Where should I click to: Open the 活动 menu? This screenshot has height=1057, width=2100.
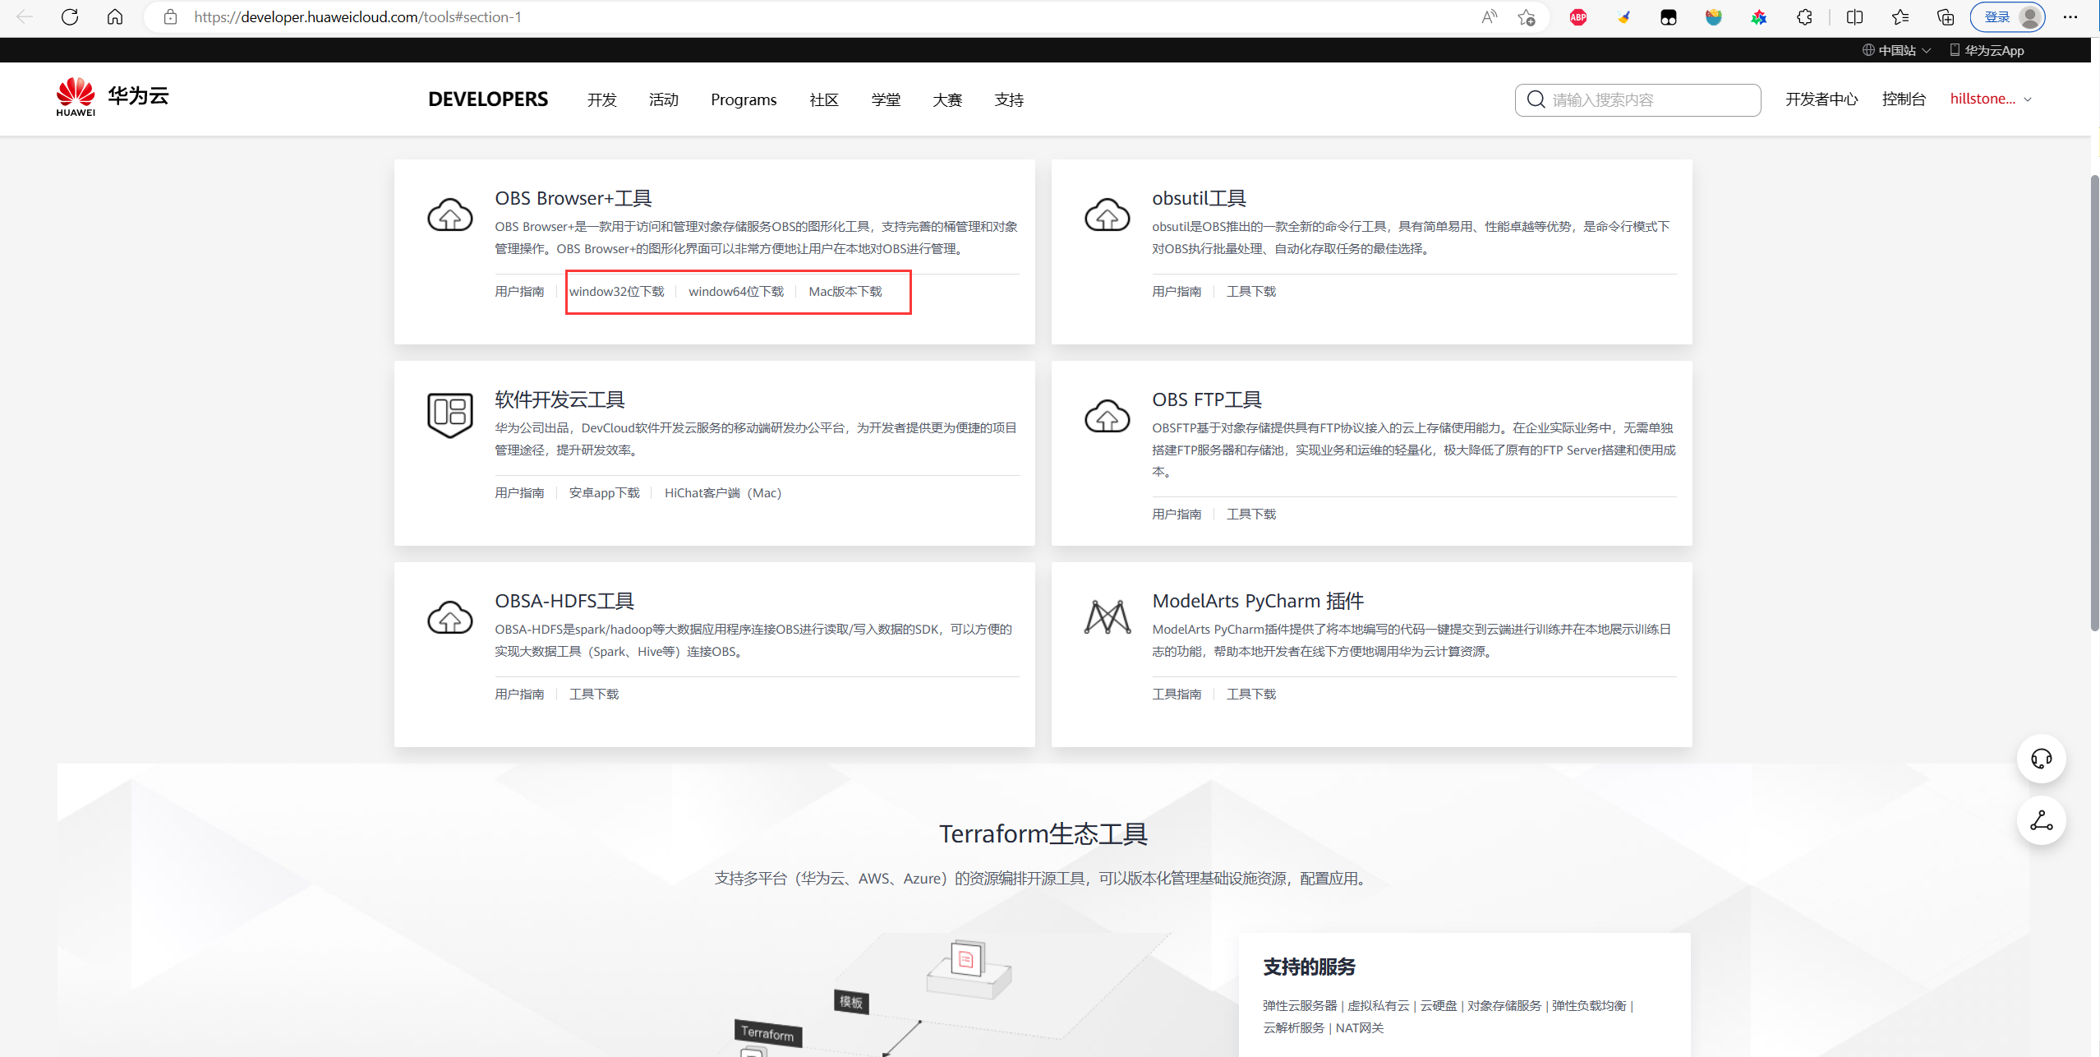pyautogui.click(x=663, y=99)
